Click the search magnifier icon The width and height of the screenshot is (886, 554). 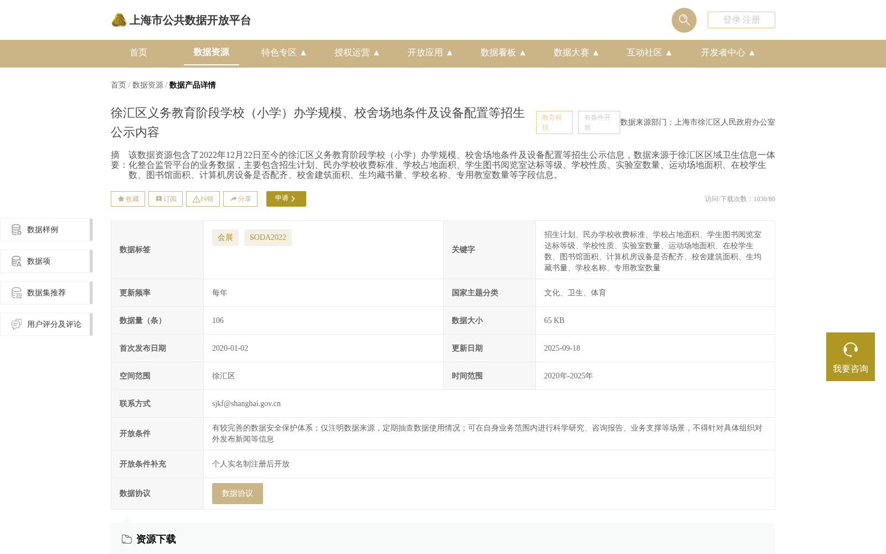tap(684, 20)
